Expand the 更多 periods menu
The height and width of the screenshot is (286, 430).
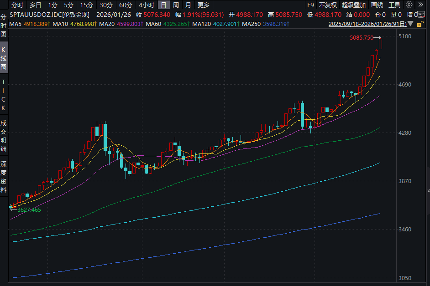click(x=204, y=5)
